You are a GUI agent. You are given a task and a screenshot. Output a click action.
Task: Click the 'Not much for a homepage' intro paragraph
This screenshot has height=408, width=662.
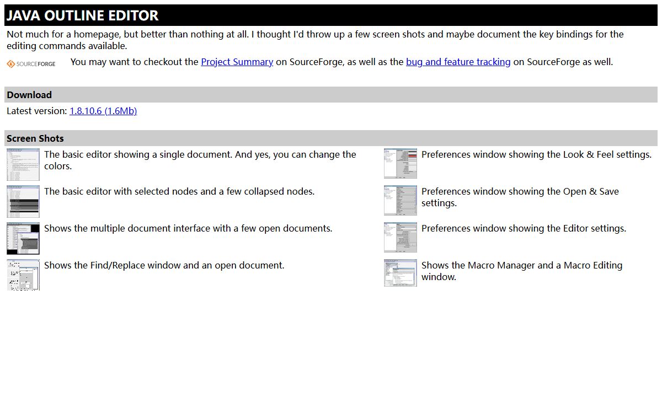pyautogui.click(x=314, y=40)
